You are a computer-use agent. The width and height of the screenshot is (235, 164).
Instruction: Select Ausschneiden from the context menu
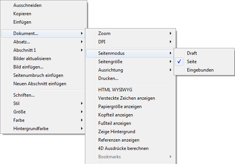(x=27, y=5)
